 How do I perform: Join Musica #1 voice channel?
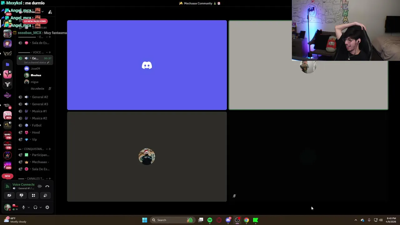[x=35, y=111]
